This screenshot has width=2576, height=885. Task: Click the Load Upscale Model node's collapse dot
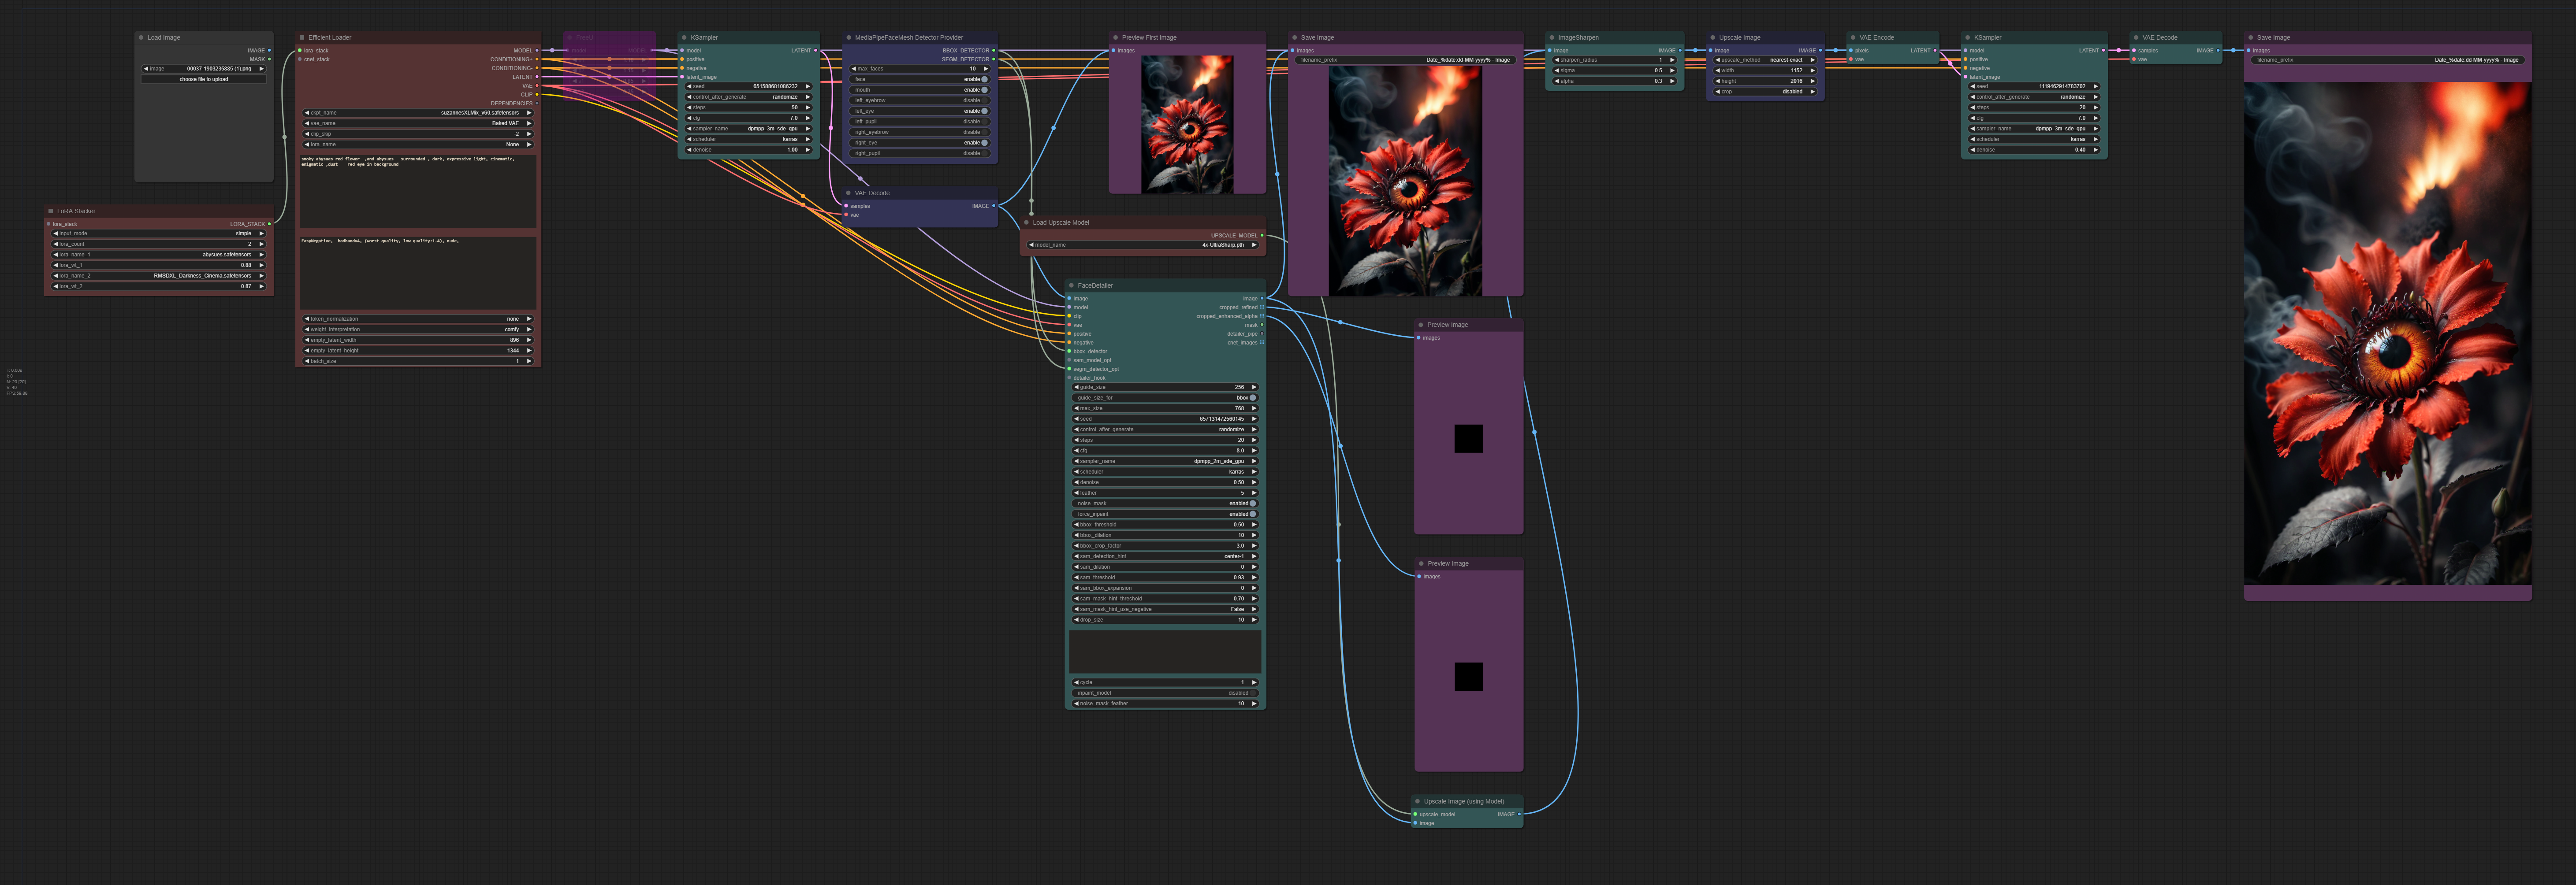click(x=1027, y=223)
